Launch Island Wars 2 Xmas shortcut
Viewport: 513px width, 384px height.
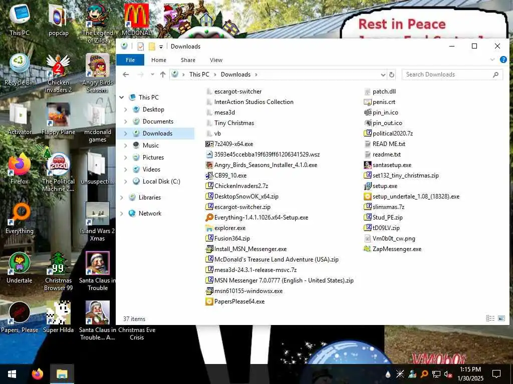[x=98, y=222]
